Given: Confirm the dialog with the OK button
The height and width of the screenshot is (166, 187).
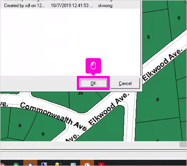Looking at the screenshot, I should click(x=93, y=83).
